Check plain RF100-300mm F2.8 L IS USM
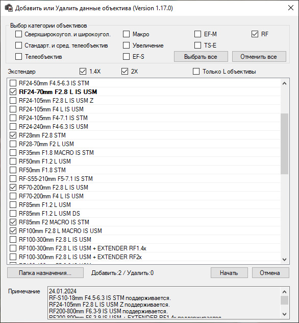This screenshot has height=323, width=299. [13, 239]
